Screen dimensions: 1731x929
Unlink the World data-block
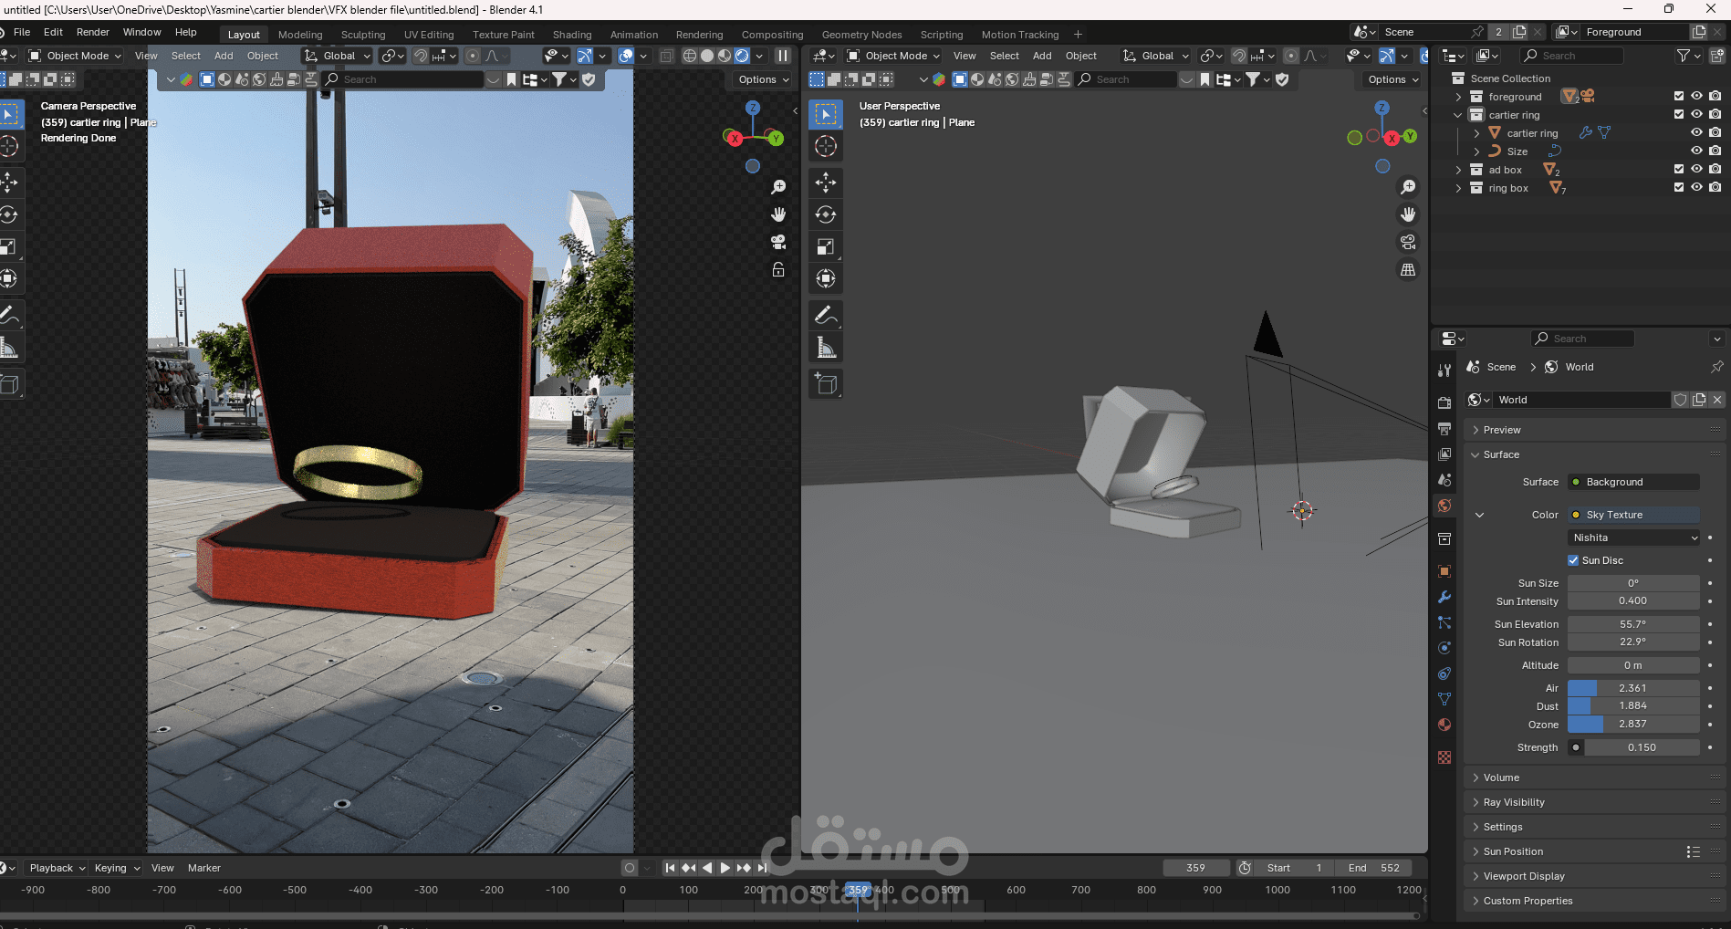click(x=1717, y=400)
